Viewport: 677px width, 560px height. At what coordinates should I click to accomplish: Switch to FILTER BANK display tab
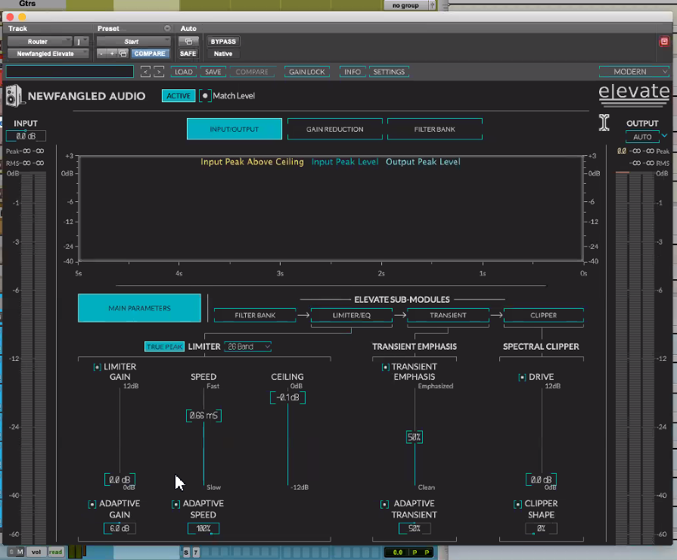pos(435,129)
